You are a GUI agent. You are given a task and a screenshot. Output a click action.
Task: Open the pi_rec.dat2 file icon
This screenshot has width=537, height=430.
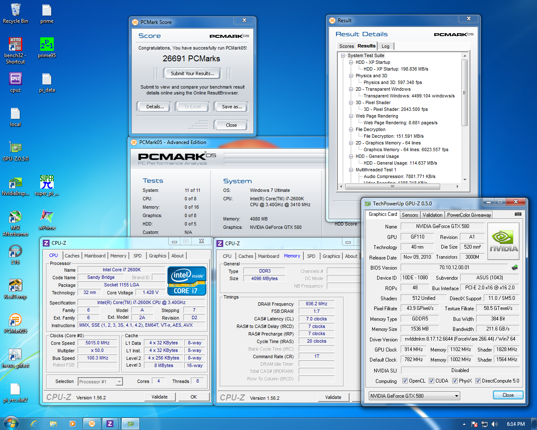point(16,393)
